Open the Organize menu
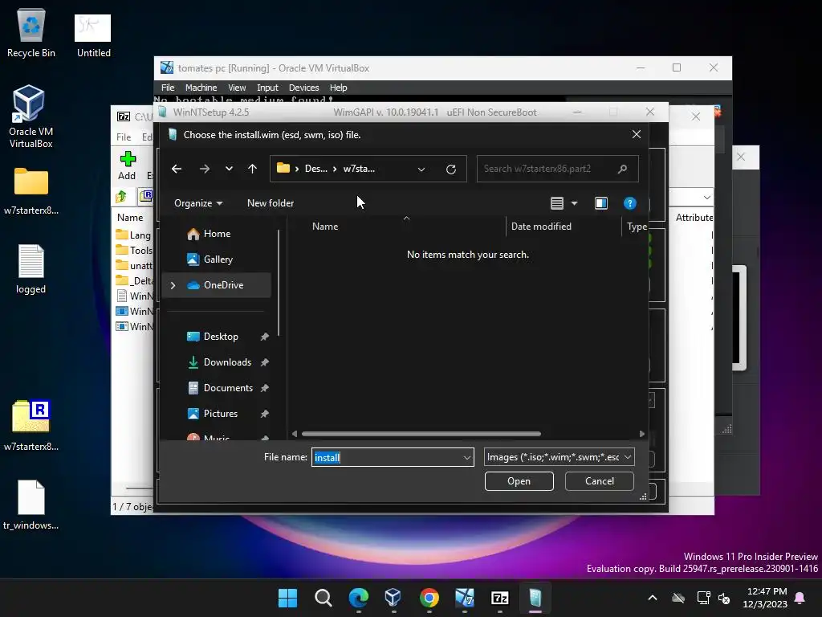This screenshot has height=617, width=822. [x=198, y=203]
